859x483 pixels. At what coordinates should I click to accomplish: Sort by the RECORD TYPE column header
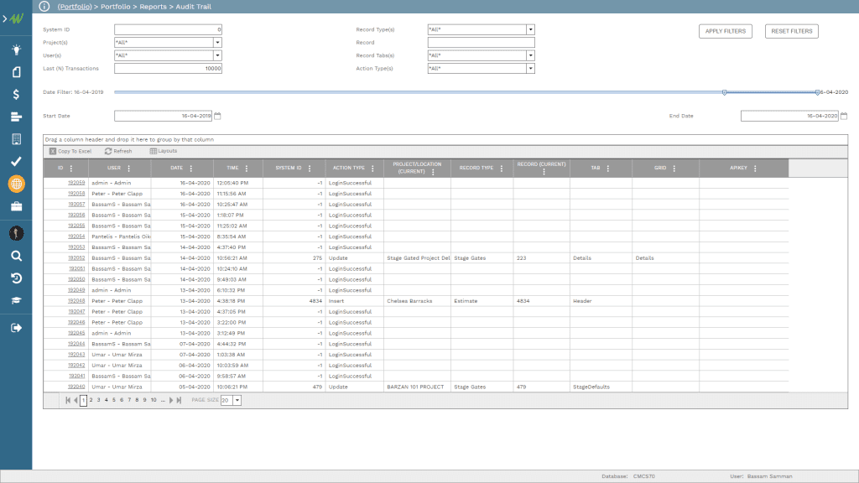[476, 168]
